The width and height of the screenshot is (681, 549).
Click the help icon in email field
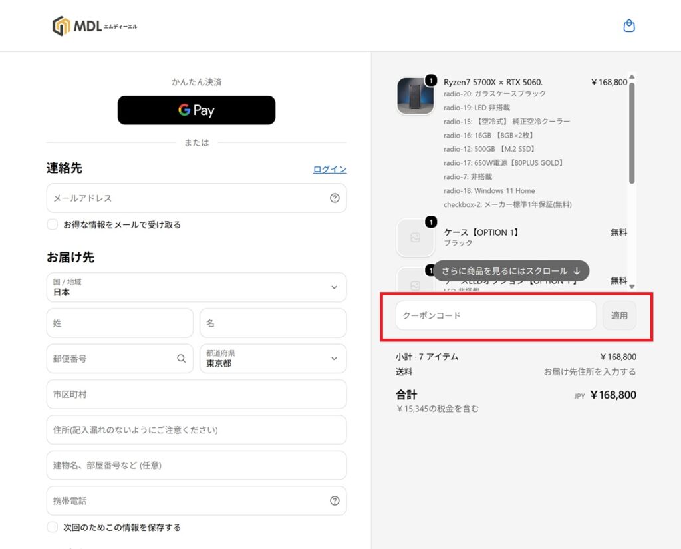point(335,198)
